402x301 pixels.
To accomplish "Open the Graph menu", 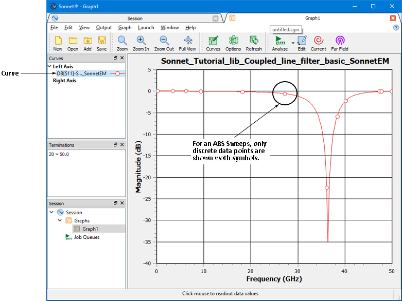I will click(125, 28).
